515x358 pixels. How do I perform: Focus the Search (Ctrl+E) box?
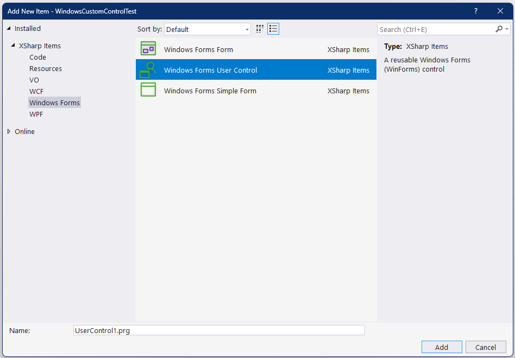click(x=435, y=29)
